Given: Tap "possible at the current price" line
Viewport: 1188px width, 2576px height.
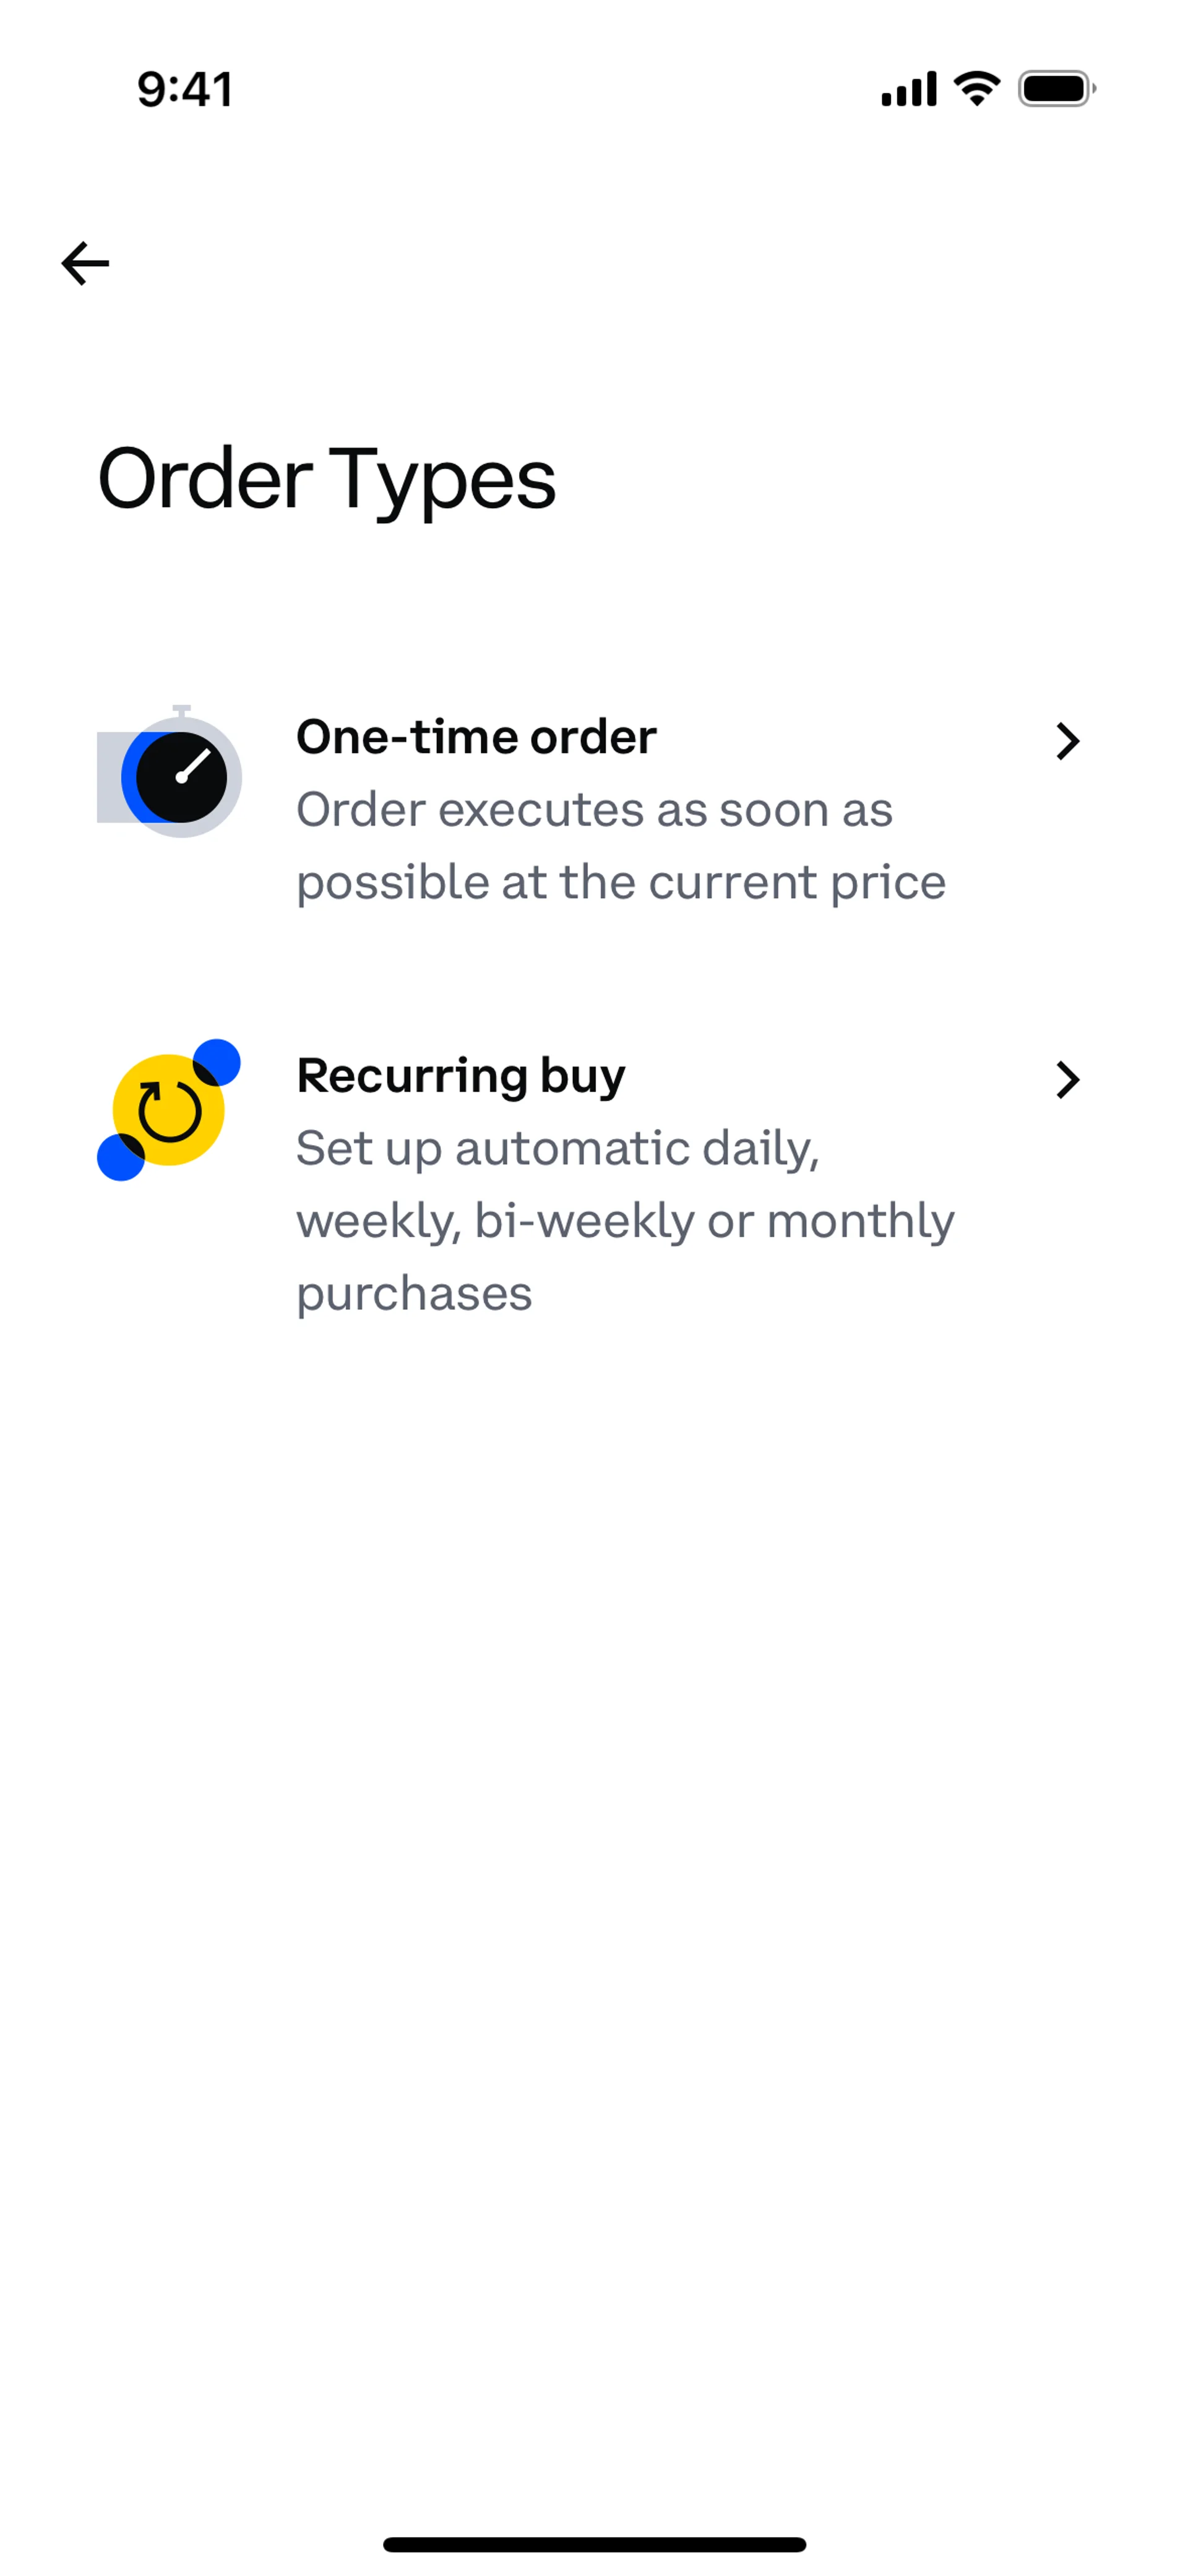Looking at the screenshot, I should pos(621,883).
